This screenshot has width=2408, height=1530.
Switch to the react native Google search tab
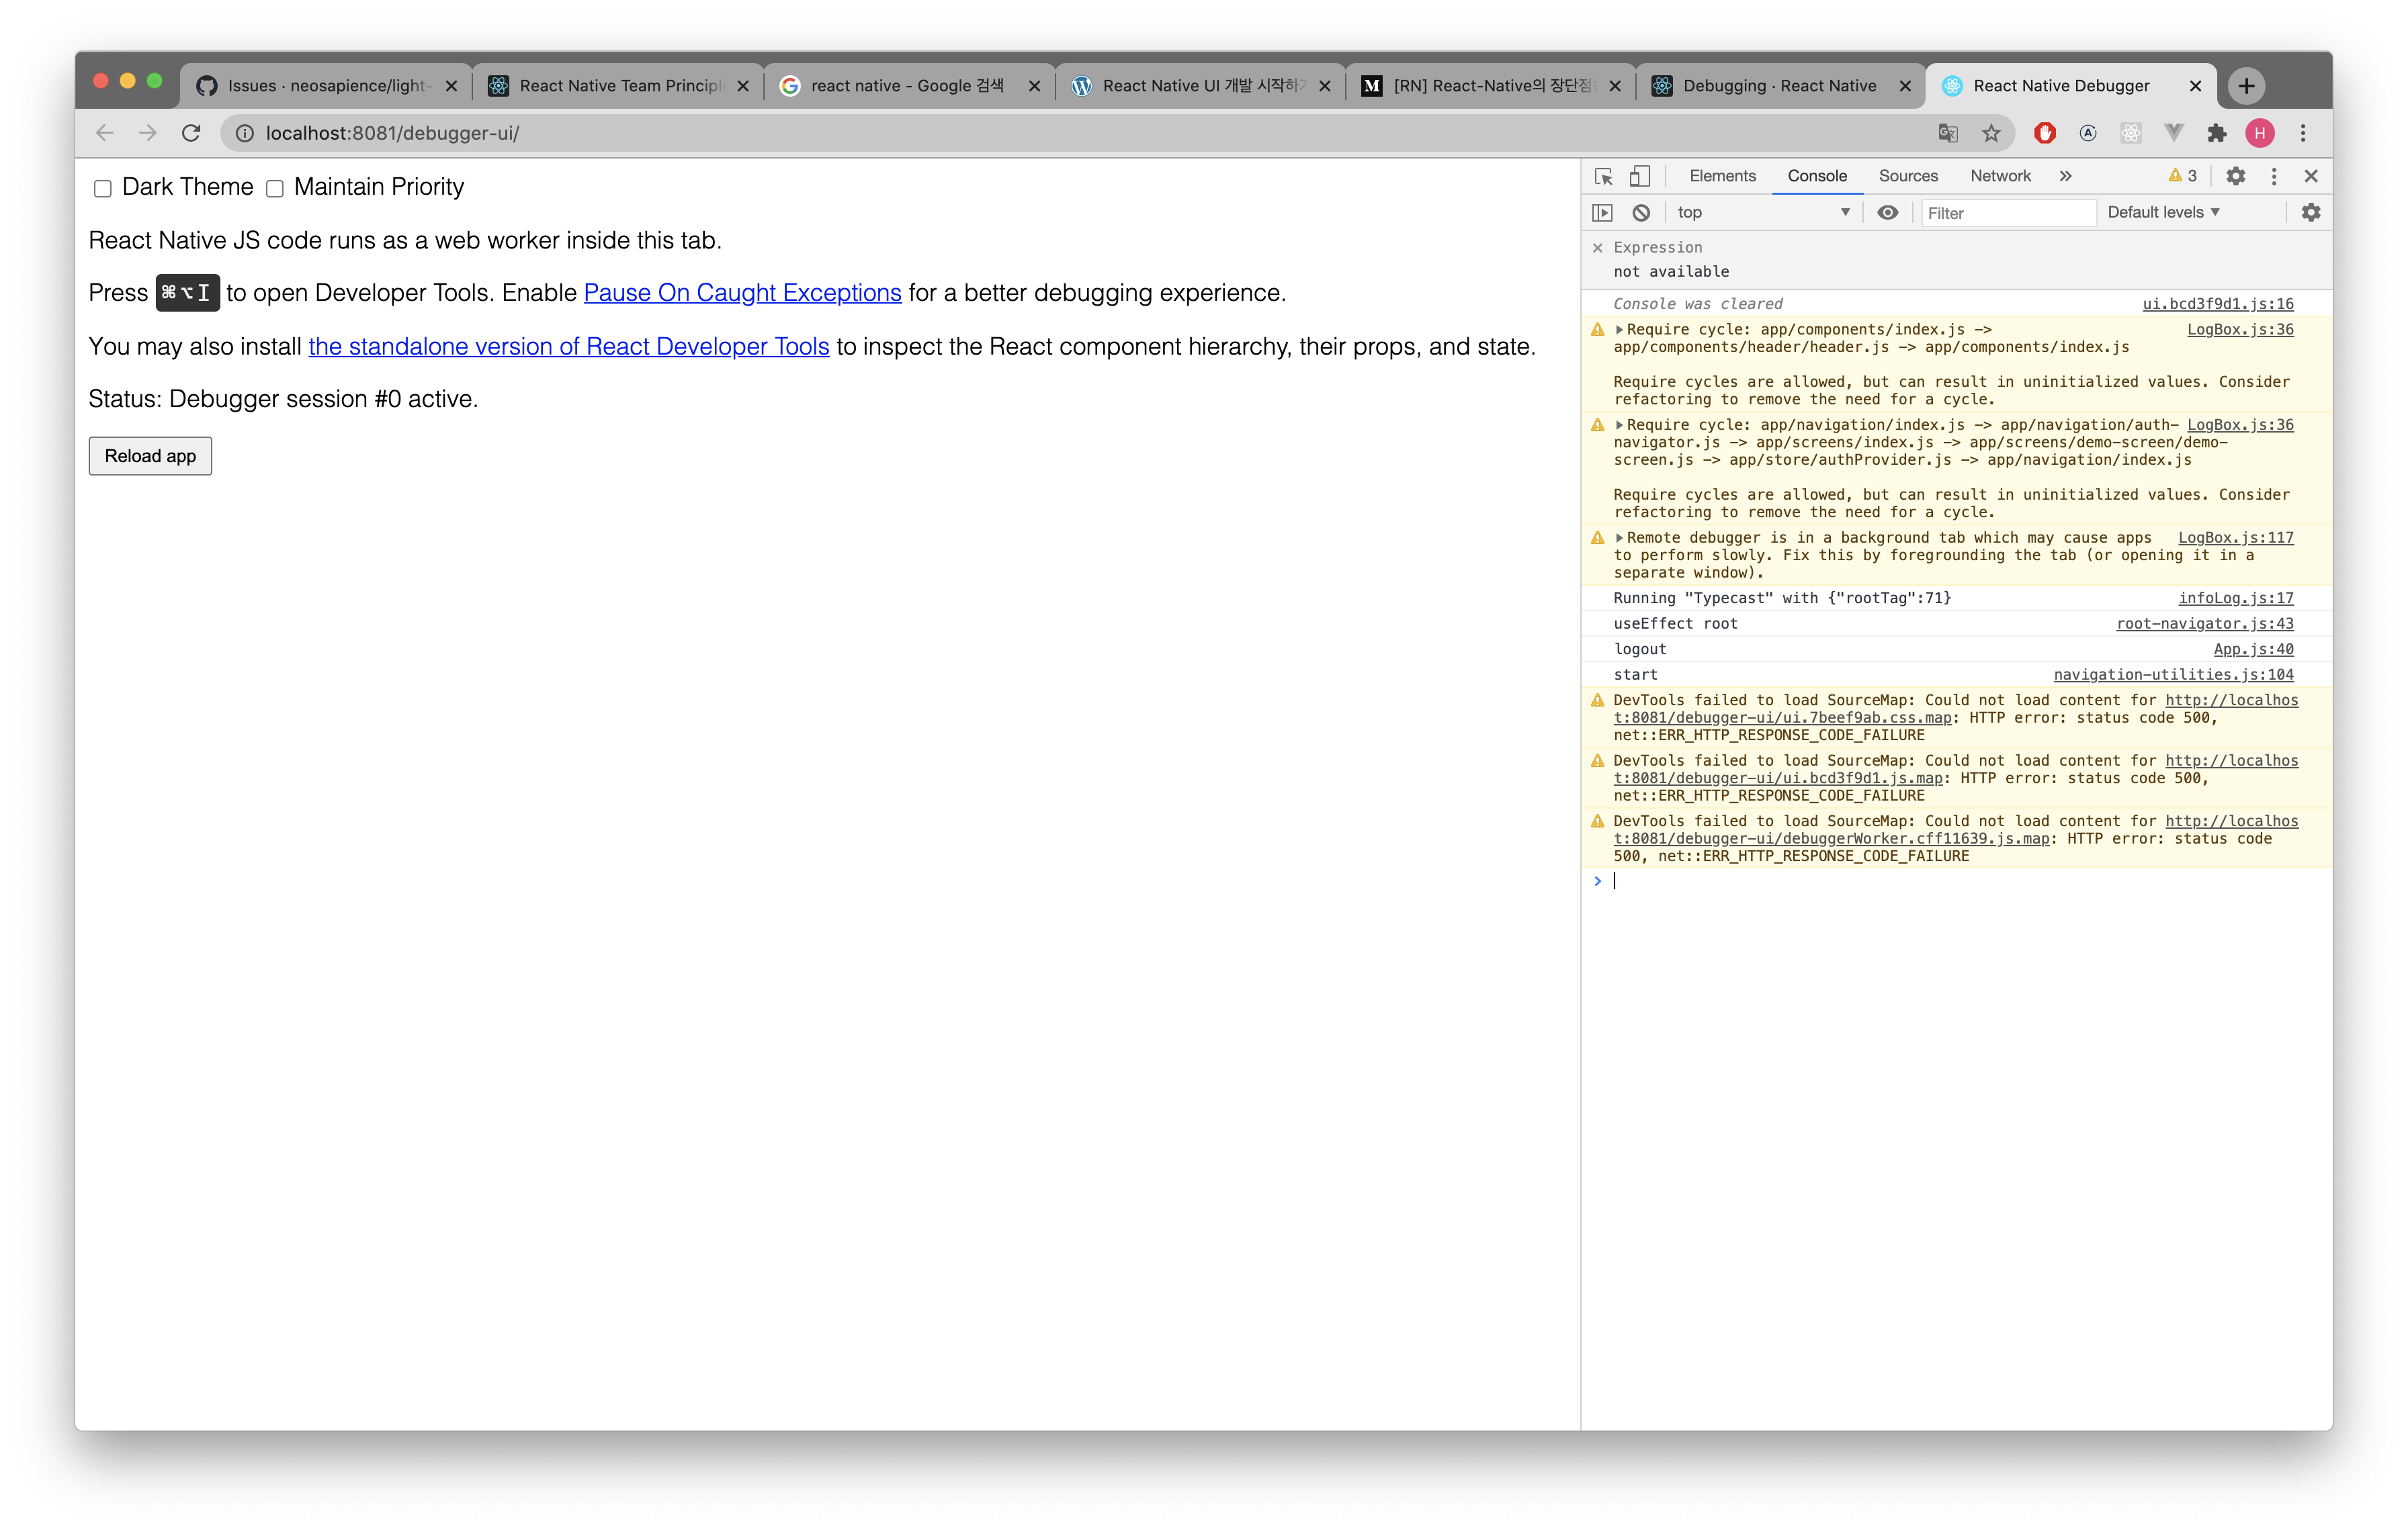(908, 86)
